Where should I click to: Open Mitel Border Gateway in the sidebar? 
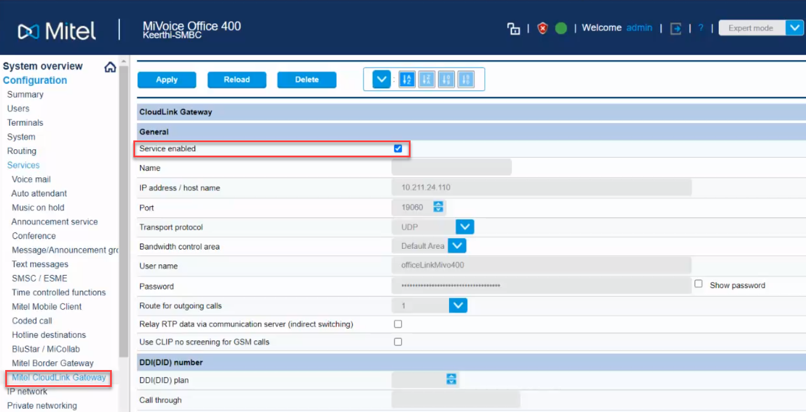click(x=52, y=363)
